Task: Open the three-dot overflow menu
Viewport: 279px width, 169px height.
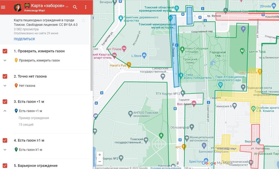Action: (x=86, y=7)
